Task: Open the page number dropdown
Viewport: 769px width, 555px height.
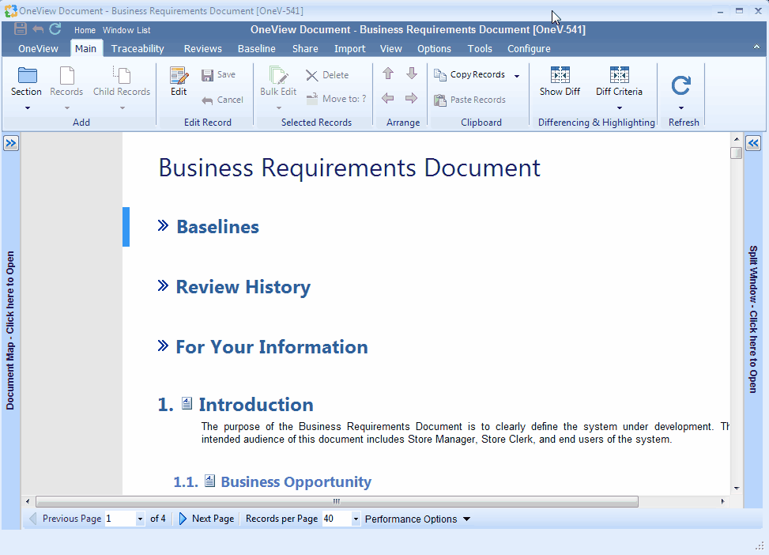Action: tap(140, 519)
